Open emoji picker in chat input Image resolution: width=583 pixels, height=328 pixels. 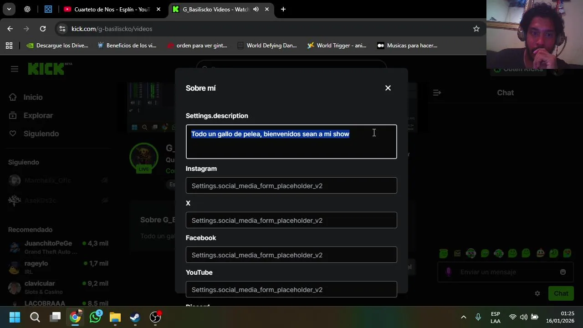coord(563,272)
